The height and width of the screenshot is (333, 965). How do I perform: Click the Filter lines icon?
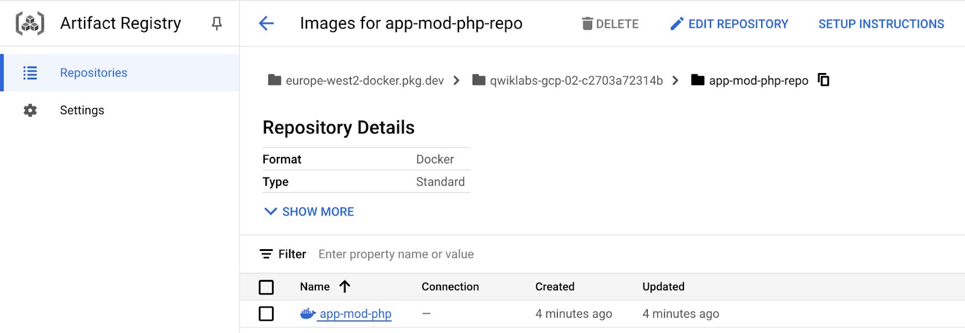point(266,254)
